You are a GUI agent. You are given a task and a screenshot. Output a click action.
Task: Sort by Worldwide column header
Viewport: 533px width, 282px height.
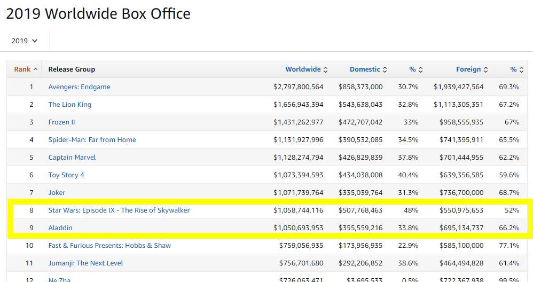[x=306, y=69]
